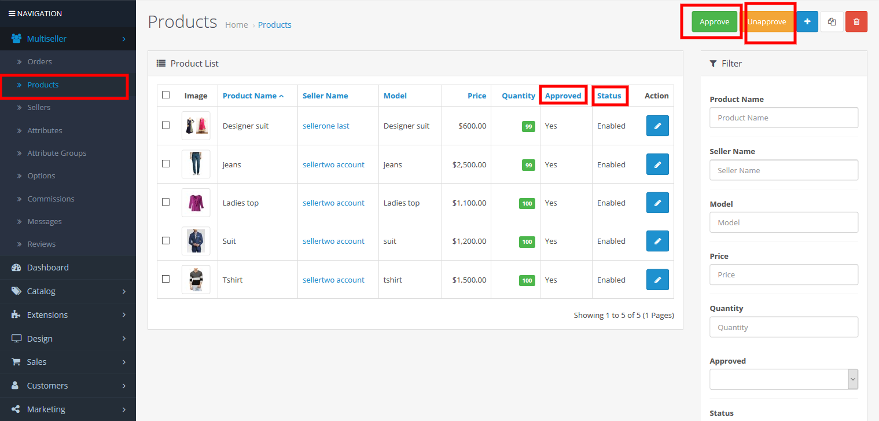Toggle the select-all checkbox in table header
The image size is (879, 421).
point(166,95)
